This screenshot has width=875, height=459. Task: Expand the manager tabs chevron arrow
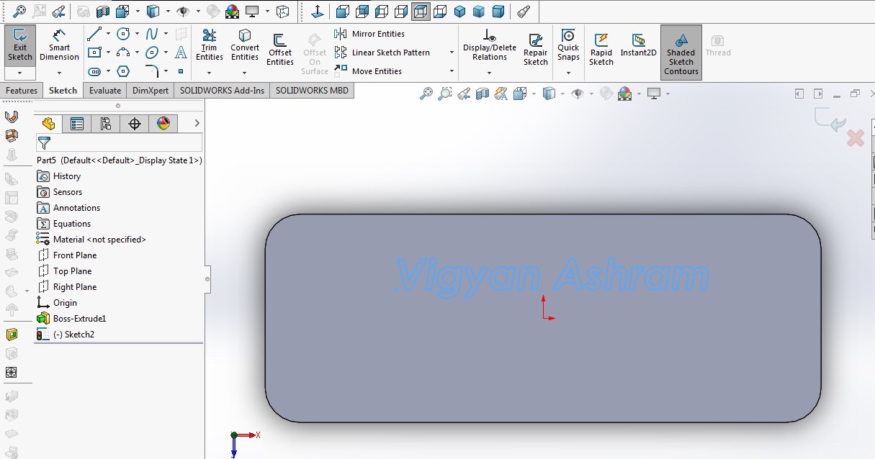[197, 124]
